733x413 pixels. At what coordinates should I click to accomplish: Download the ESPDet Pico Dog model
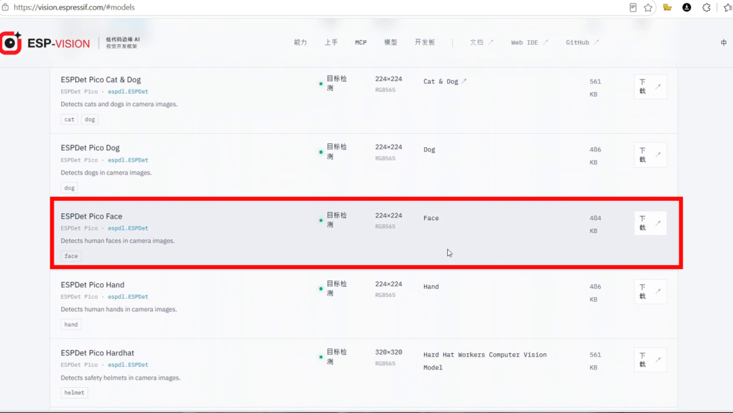650,155
